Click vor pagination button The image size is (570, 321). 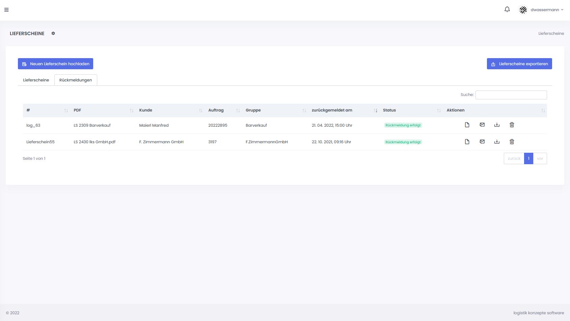coord(540,158)
